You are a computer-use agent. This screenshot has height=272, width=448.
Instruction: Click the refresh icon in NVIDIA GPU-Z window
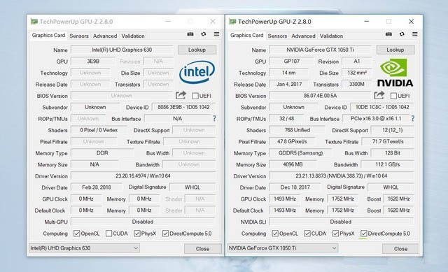point(402,34)
